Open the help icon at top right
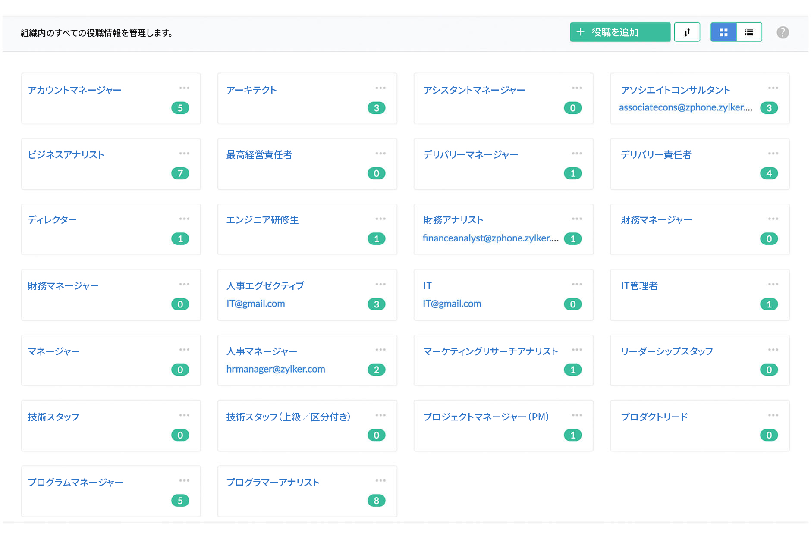This screenshot has height=539, width=811. [783, 32]
